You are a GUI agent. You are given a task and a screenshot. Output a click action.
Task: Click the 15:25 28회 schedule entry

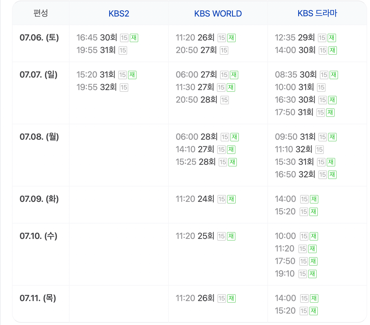point(196,162)
